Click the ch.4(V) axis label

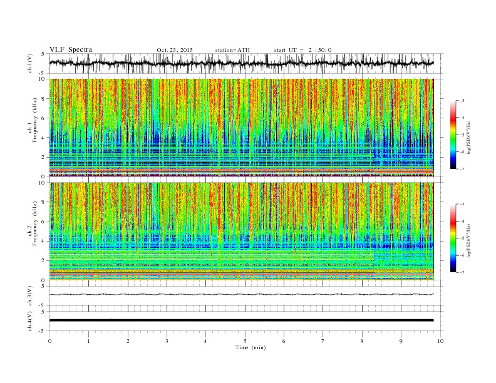pyautogui.click(x=30, y=322)
